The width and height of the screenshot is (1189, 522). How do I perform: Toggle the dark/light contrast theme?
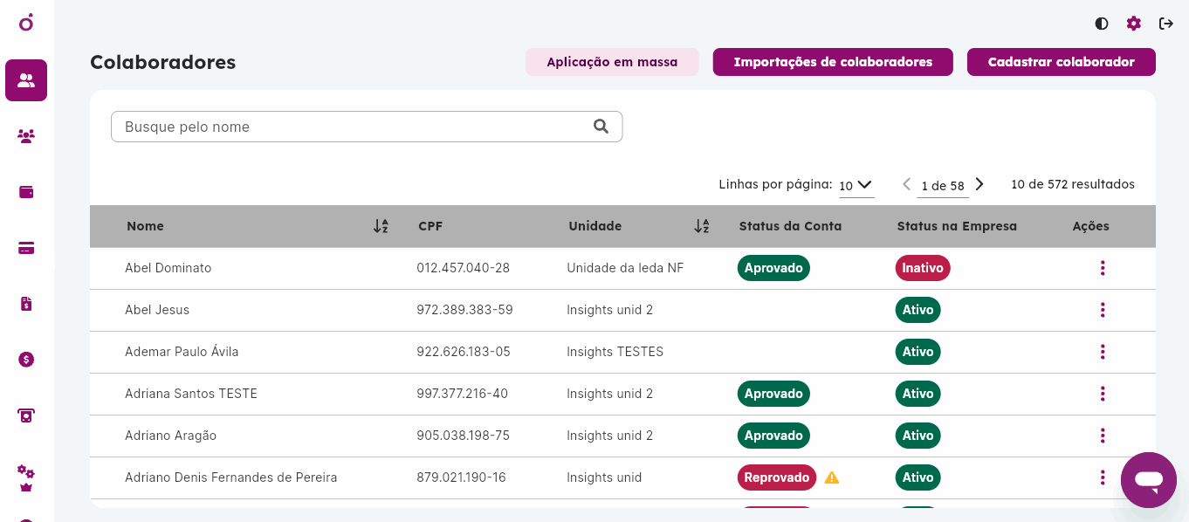pos(1102,24)
